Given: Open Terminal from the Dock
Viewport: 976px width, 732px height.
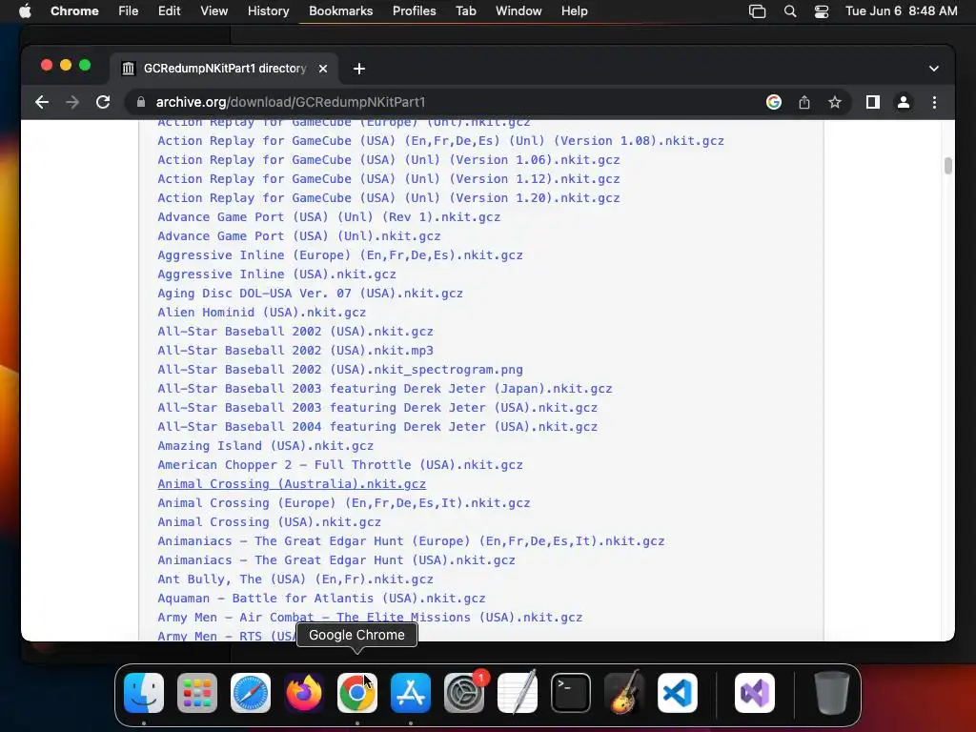Looking at the screenshot, I should 571,693.
